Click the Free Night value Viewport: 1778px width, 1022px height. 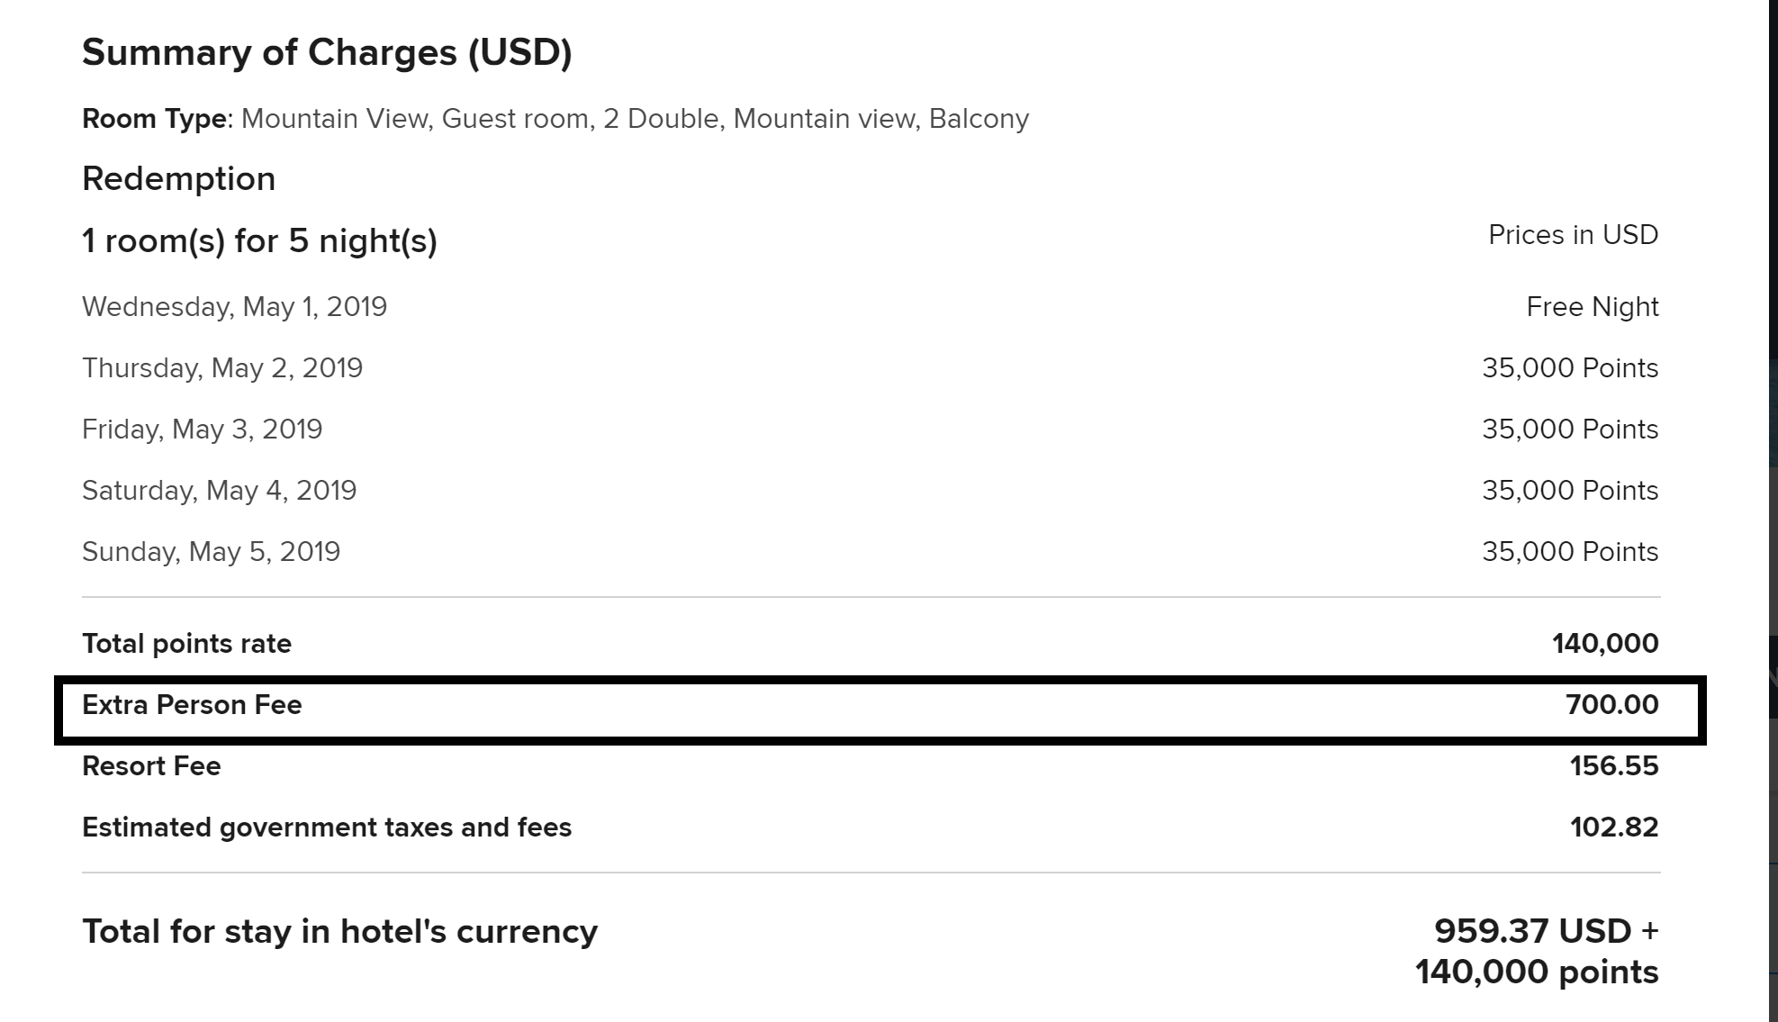[1592, 307]
